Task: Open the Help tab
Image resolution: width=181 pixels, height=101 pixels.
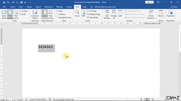Action: [x=85, y=7]
